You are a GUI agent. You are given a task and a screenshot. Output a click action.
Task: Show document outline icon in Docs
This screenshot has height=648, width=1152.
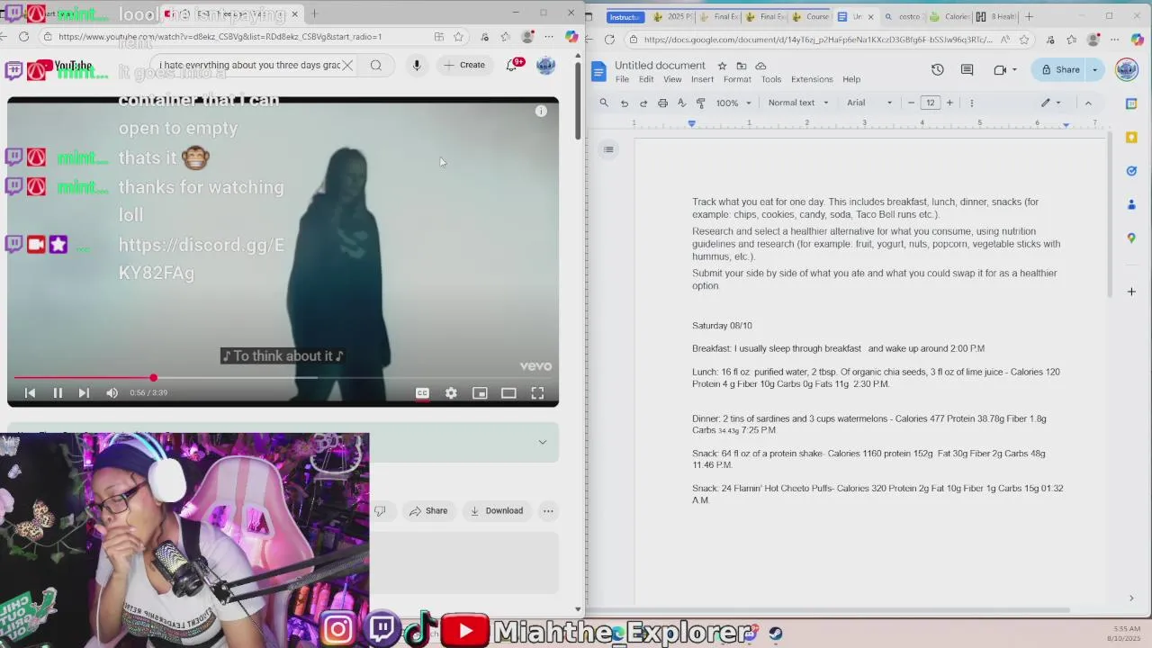608,149
